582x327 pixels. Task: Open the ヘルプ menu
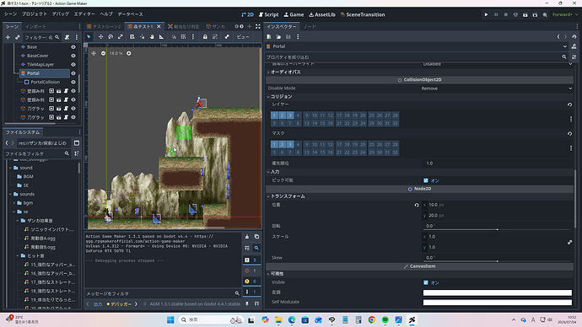tap(106, 14)
